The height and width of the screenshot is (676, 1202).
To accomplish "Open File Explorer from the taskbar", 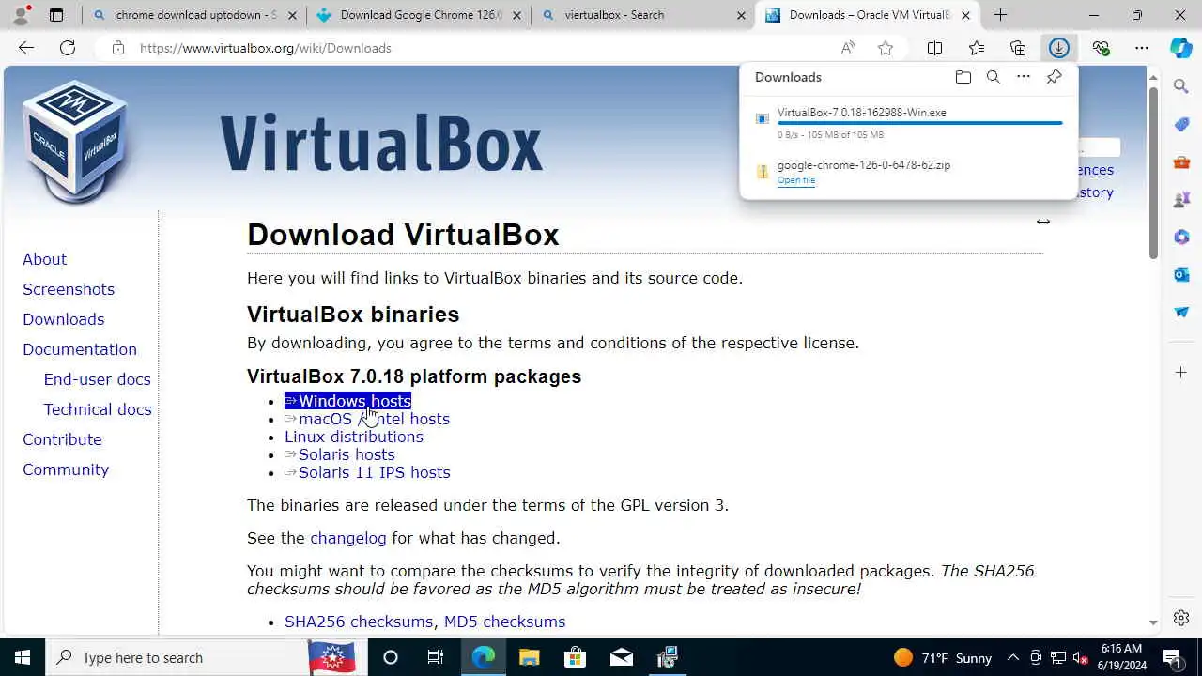I will point(529,657).
